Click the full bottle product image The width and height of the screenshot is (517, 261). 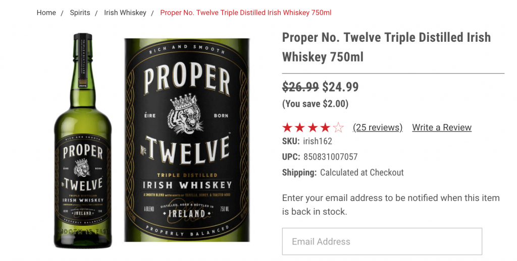(x=82, y=141)
